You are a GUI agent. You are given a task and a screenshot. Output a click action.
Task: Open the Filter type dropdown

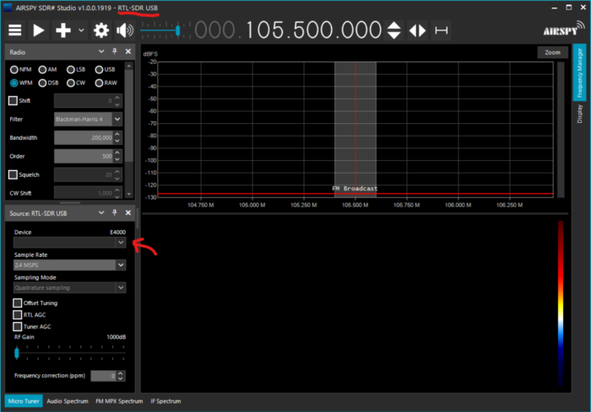pyautogui.click(x=117, y=120)
